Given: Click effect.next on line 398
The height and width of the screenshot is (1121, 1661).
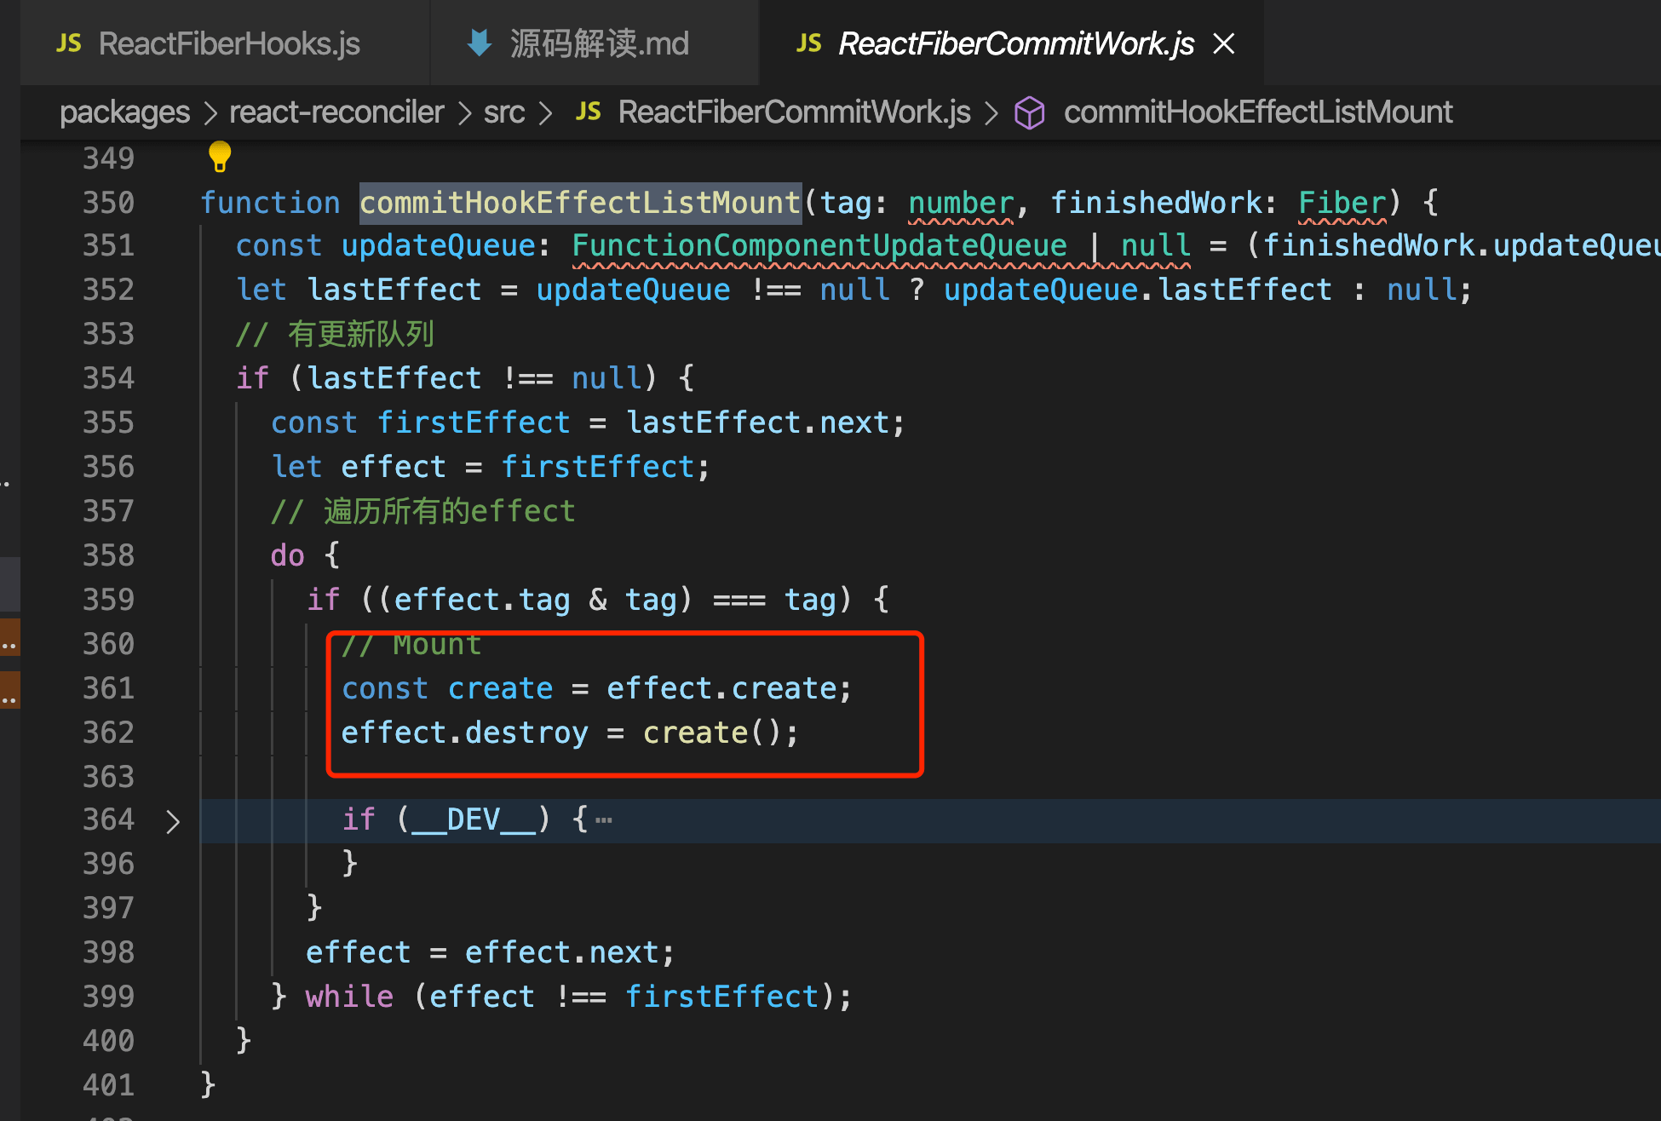Looking at the screenshot, I should click(x=562, y=952).
